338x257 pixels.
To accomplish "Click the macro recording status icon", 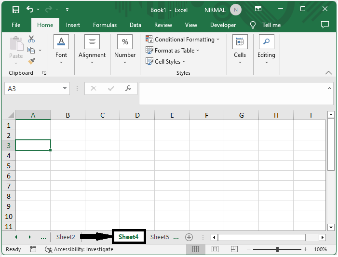I will tap(33, 249).
